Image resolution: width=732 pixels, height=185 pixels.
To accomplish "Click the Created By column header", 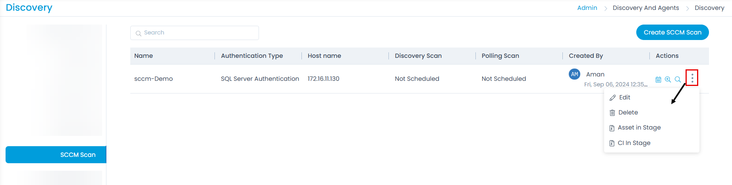I will point(585,56).
